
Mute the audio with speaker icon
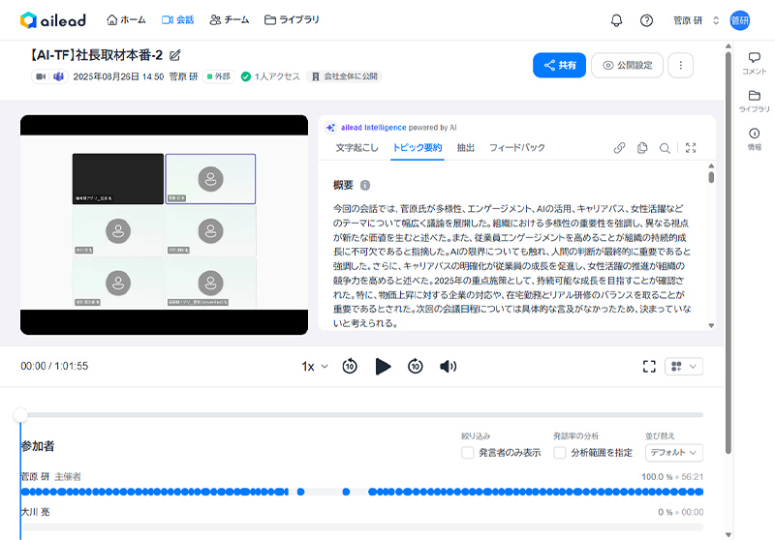pos(448,366)
